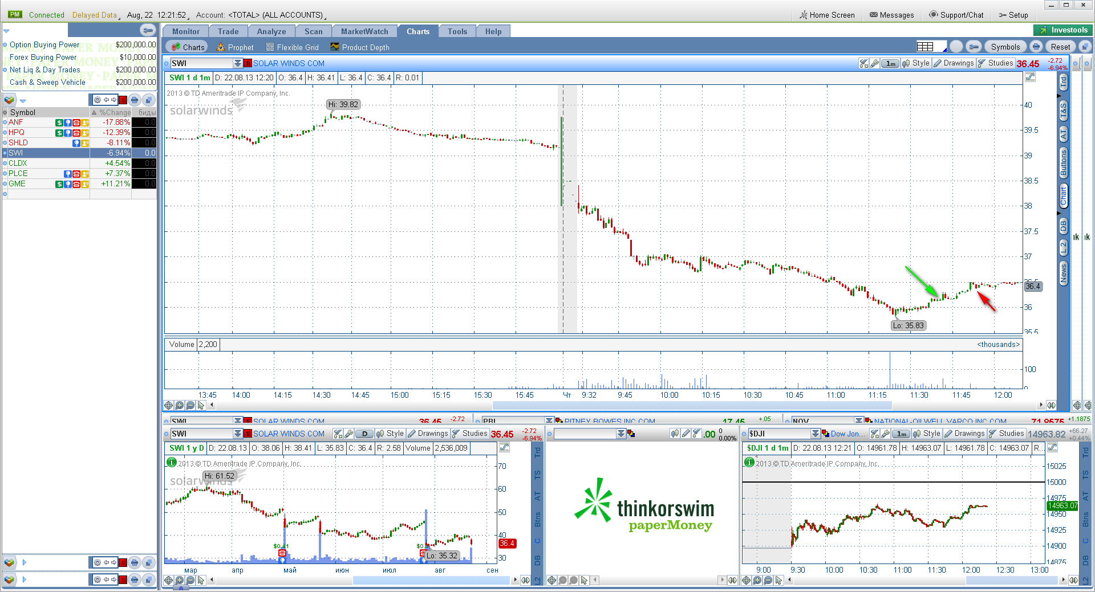Open the Flexible Grid sub-tab
1095x592 pixels.
pyautogui.click(x=292, y=47)
